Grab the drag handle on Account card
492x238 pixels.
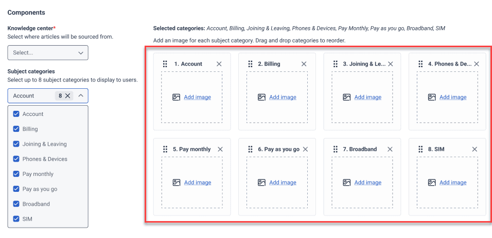point(165,64)
